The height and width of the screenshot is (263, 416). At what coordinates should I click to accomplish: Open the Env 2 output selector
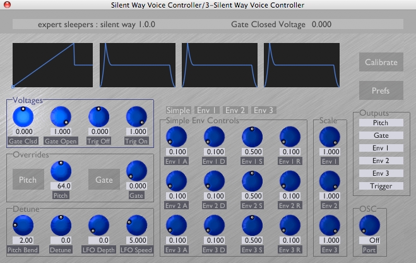(x=381, y=161)
